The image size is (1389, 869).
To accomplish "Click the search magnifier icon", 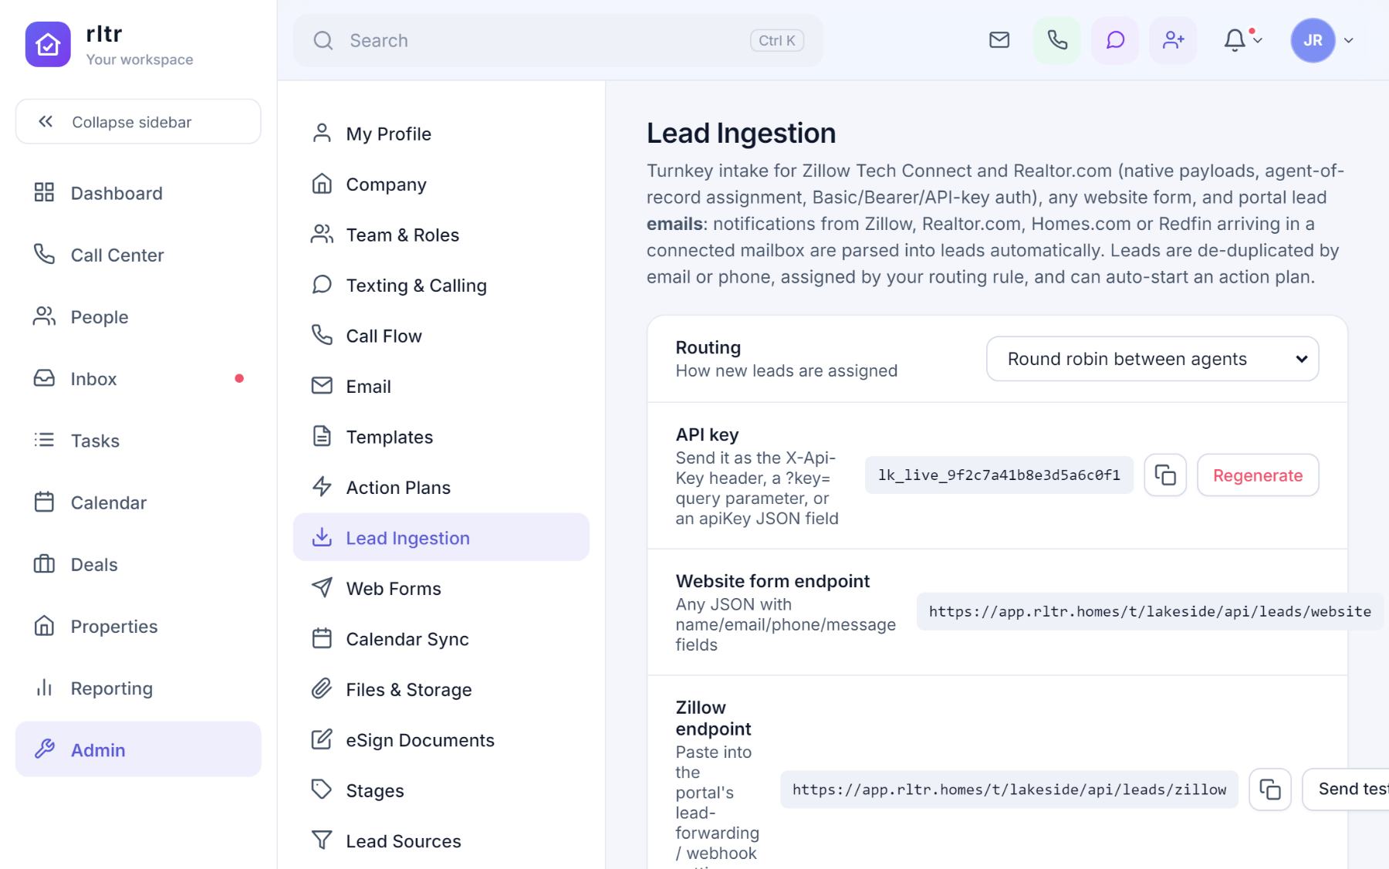I will pos(323,41).
